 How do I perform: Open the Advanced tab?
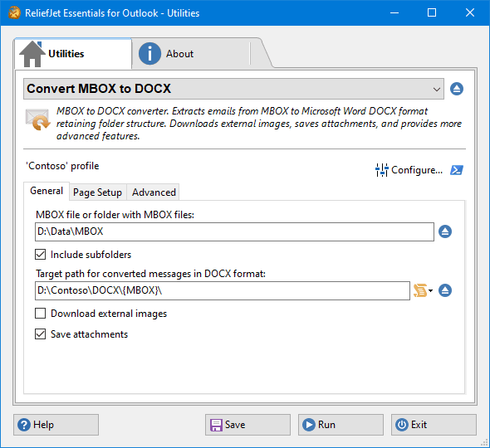tap(154, 192)
